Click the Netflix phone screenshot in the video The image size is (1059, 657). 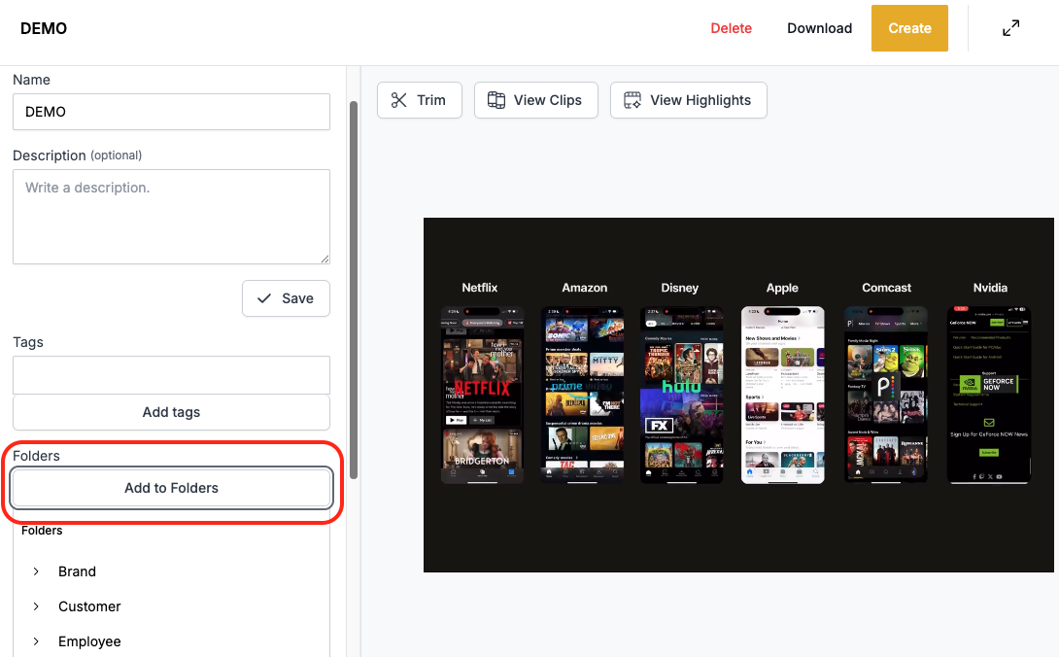click(482, 395)
